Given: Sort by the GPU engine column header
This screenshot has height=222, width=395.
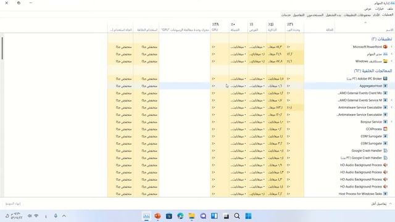Looking at the screenshot, I should click(x=185, y=27).
